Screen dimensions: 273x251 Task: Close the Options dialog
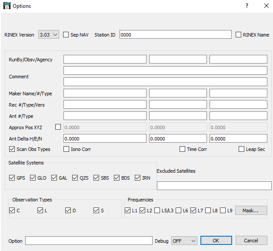(x=266, y=6)
